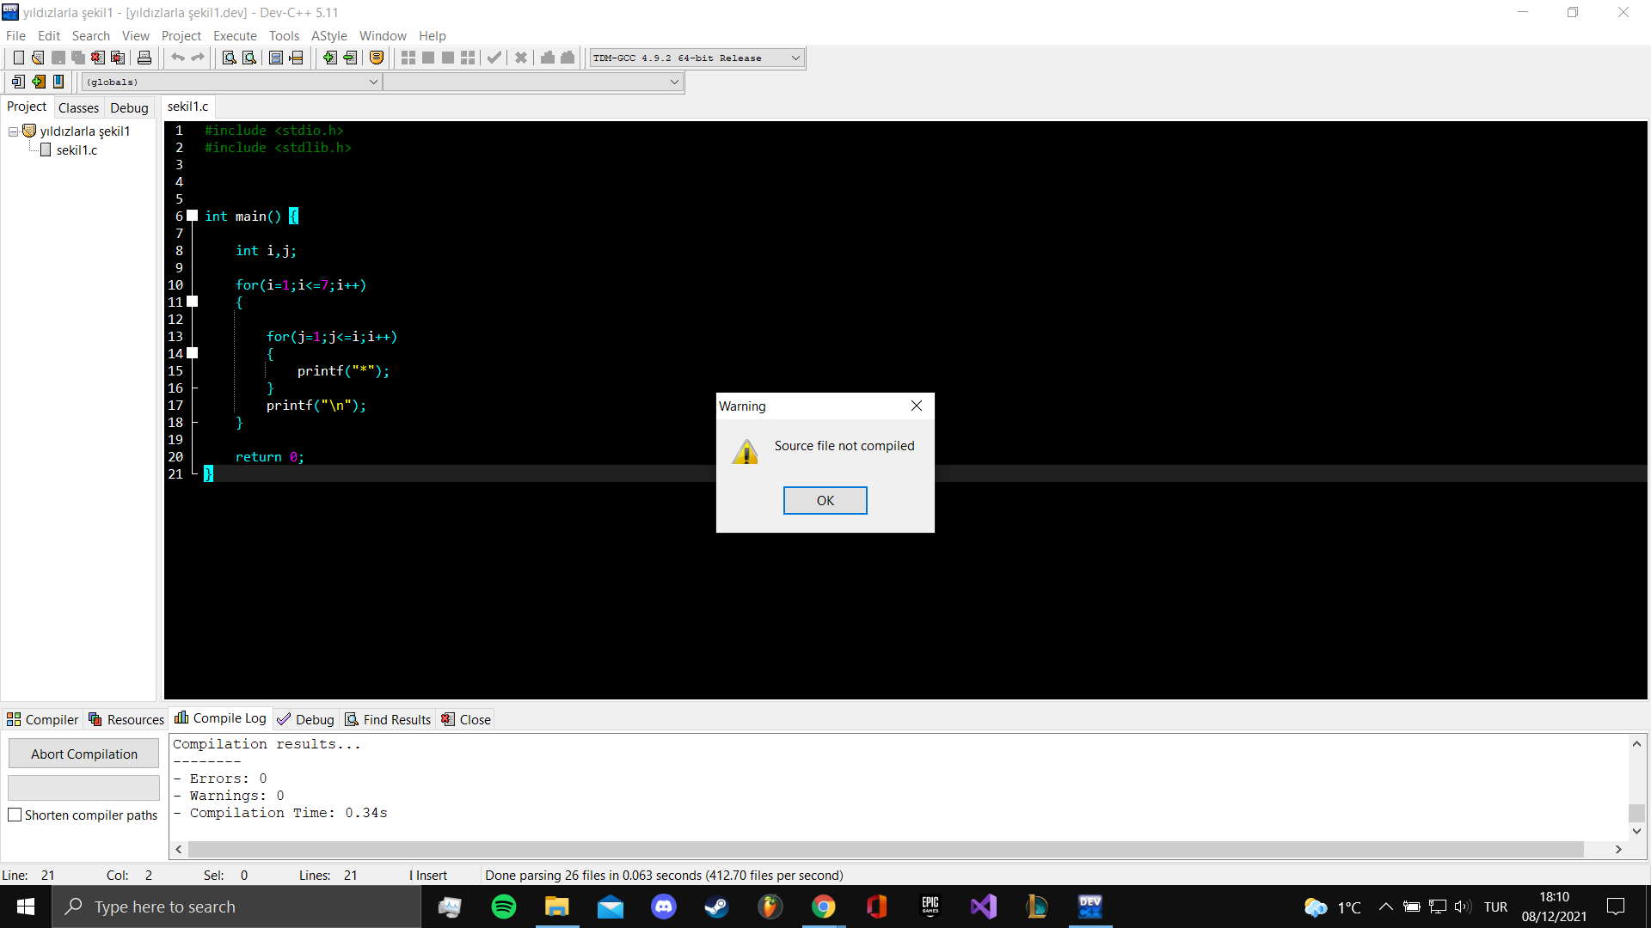This screenshot has width=1651, height=928.
Task: Open Spotify from the taskbar
Action: point(504,907)
